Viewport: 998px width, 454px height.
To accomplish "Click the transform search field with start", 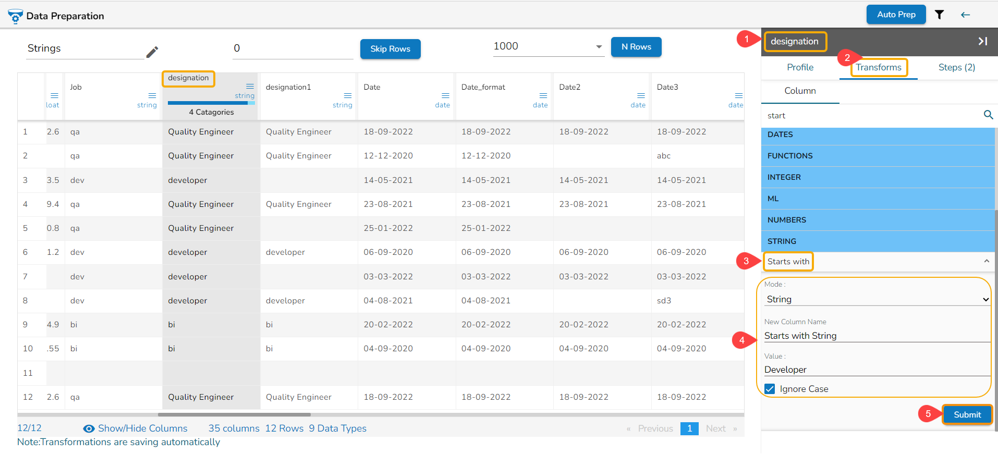I will (873, 116).
